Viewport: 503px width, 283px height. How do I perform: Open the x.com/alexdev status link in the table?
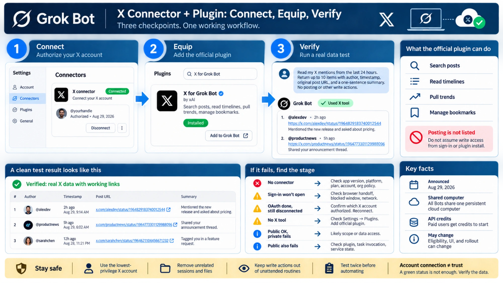tap(130, 210)
